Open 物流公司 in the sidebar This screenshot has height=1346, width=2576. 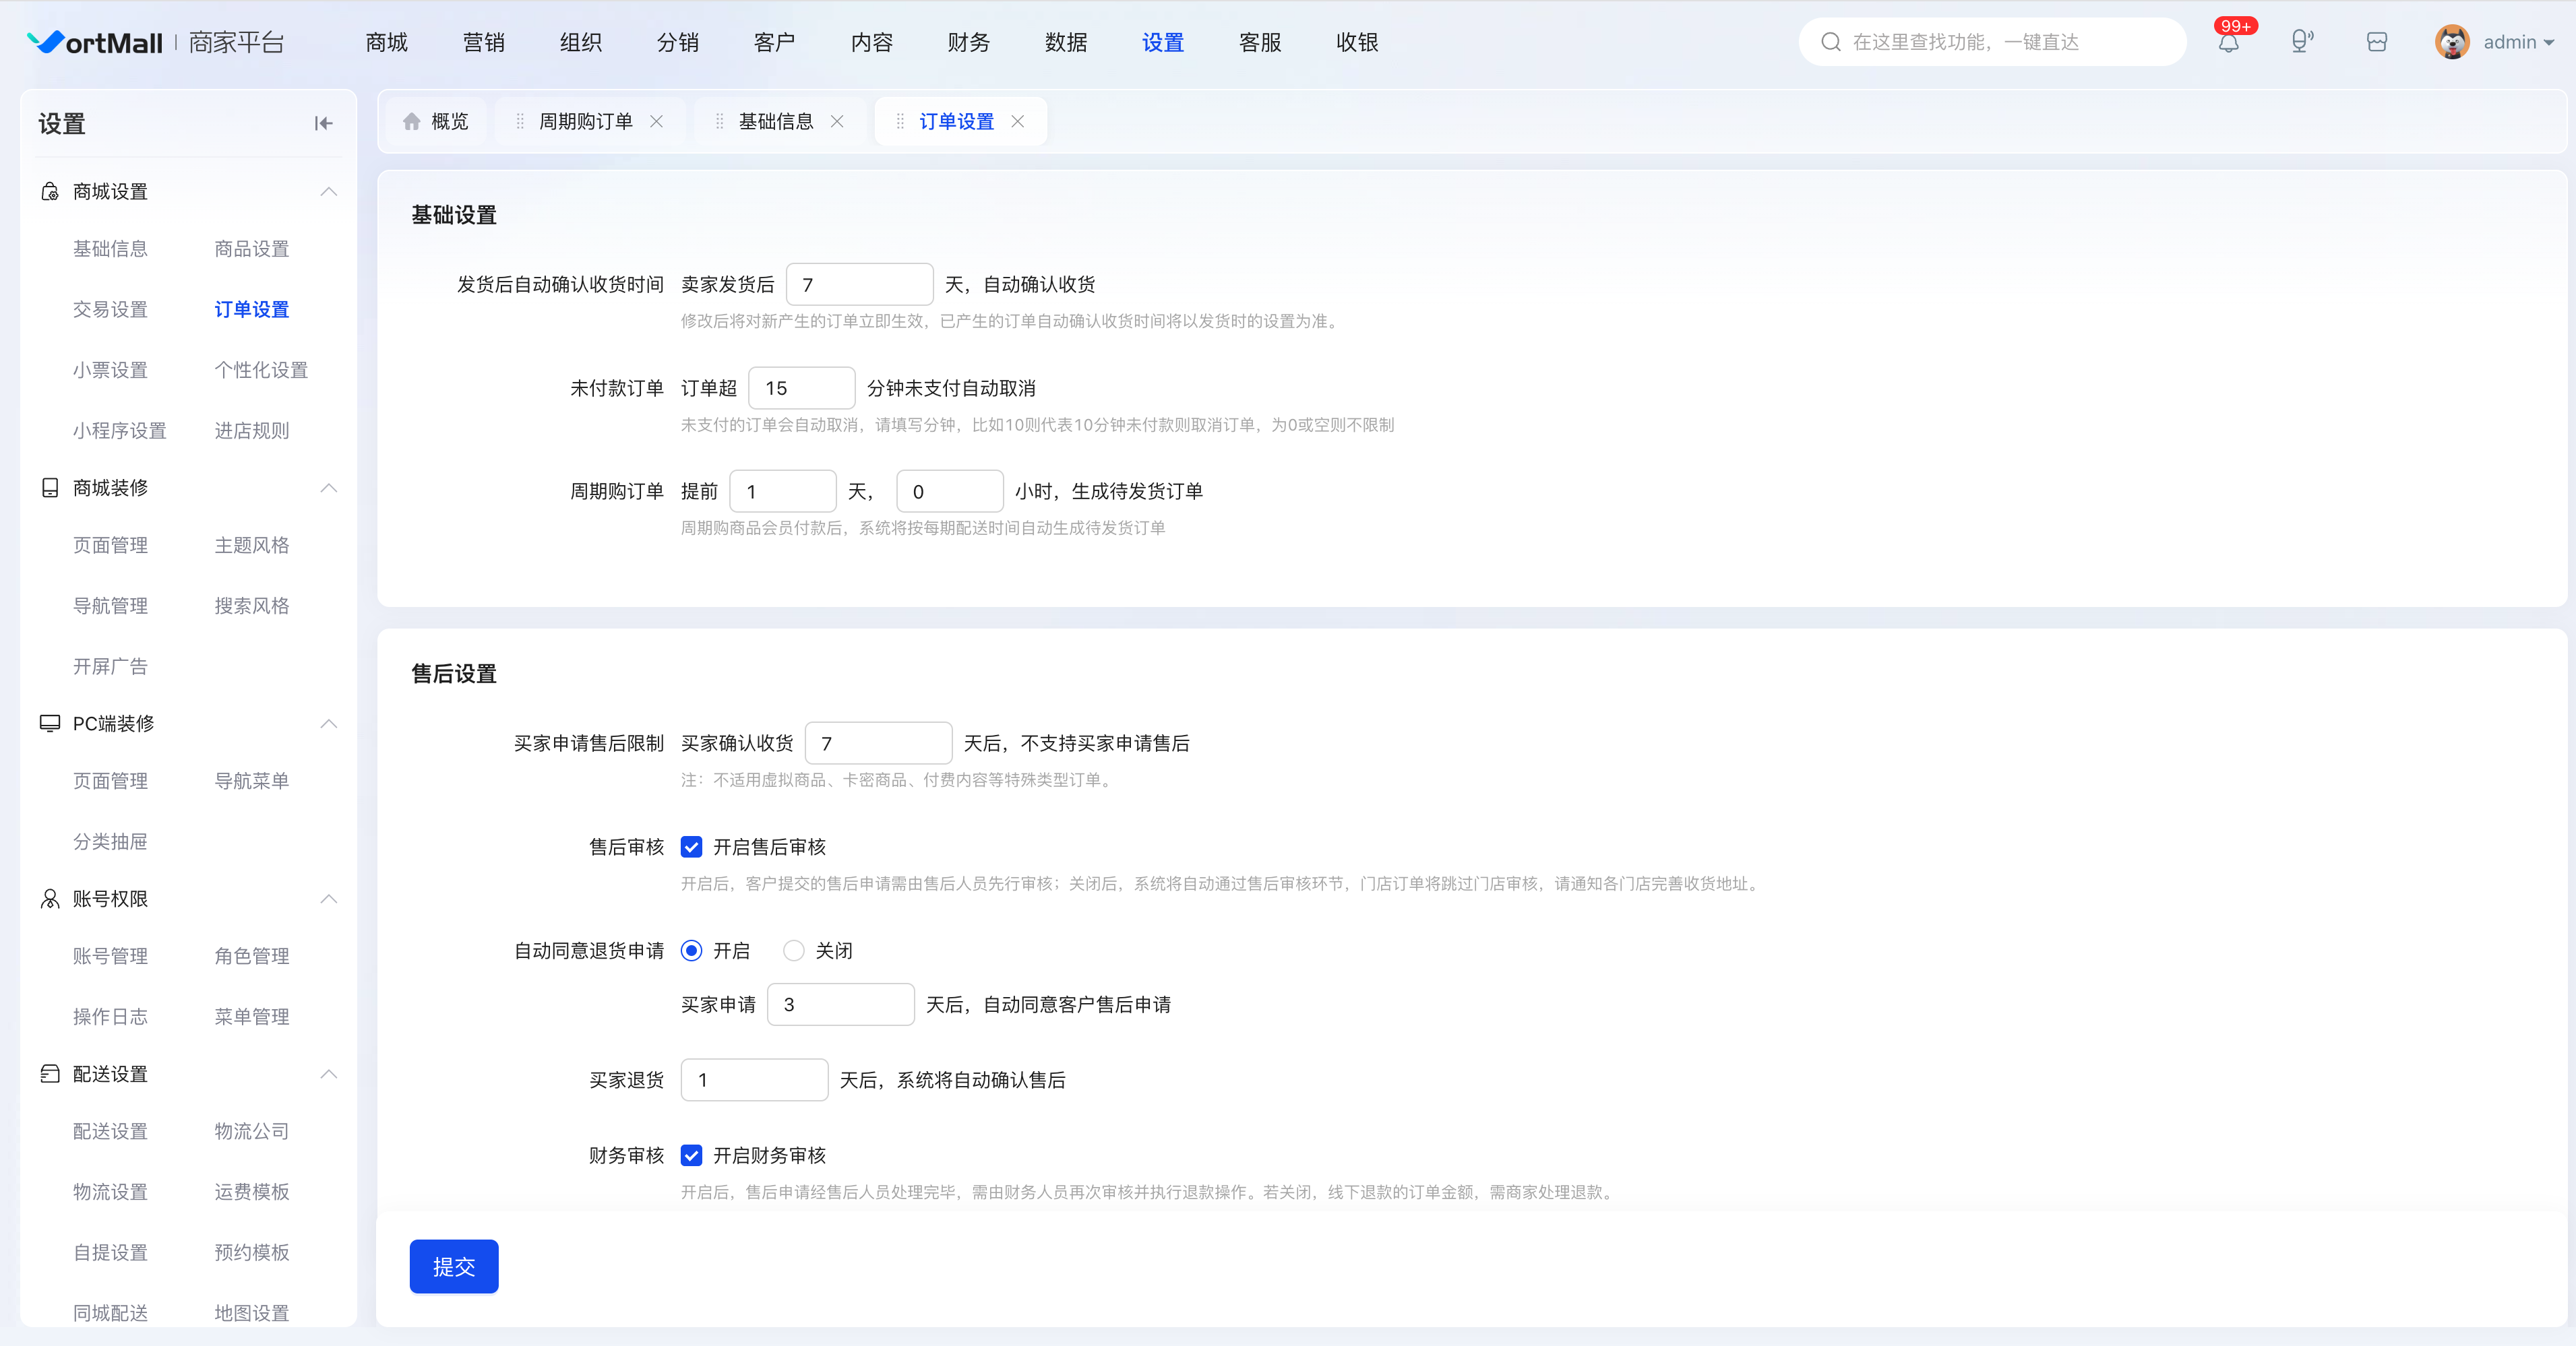(252, 1132)
